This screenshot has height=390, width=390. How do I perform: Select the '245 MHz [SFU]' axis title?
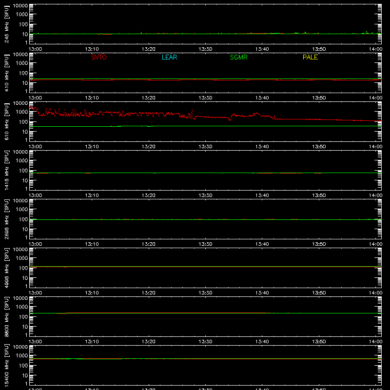(x=7, y=24)
